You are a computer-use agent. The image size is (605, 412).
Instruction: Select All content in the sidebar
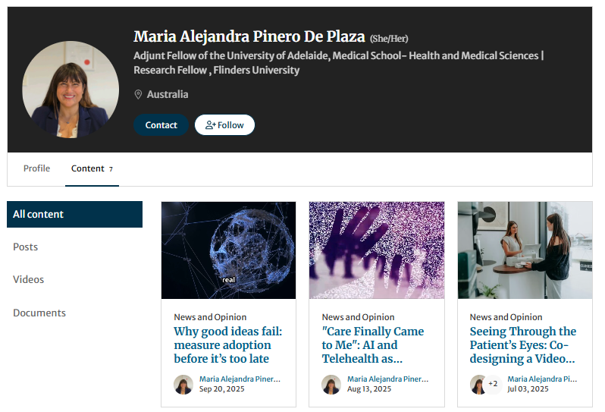pos(74,214)
